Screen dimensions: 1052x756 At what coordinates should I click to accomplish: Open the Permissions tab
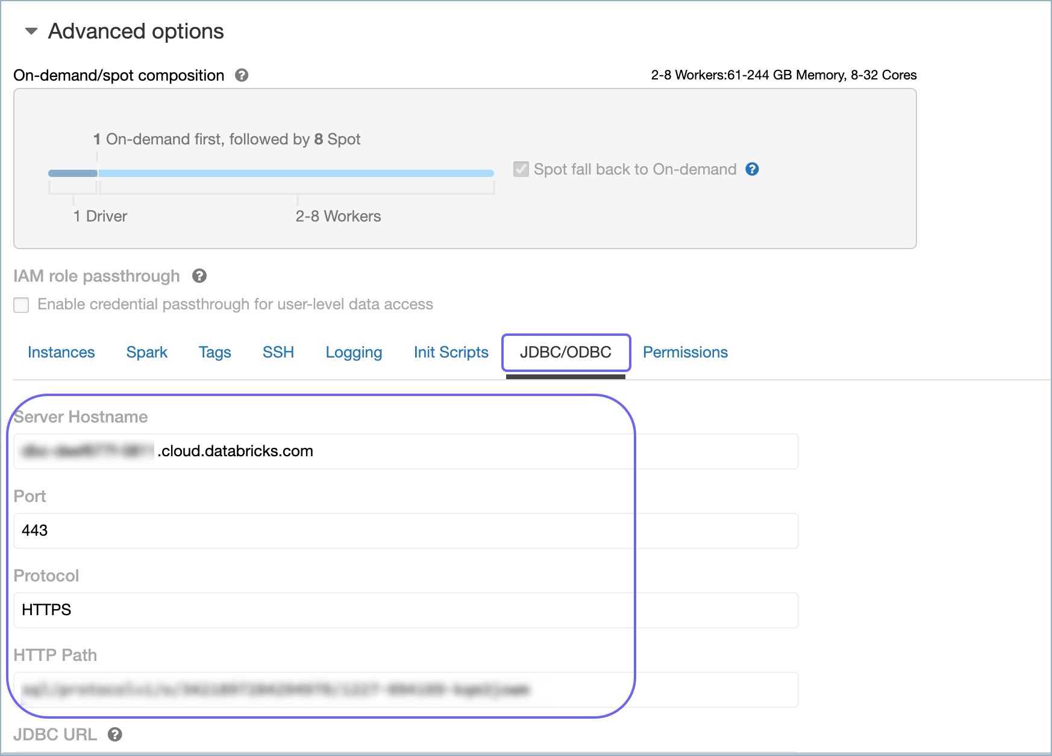(x=684, y=352)
